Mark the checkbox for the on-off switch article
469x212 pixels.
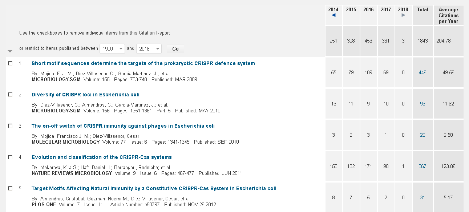tap(11, 126)
